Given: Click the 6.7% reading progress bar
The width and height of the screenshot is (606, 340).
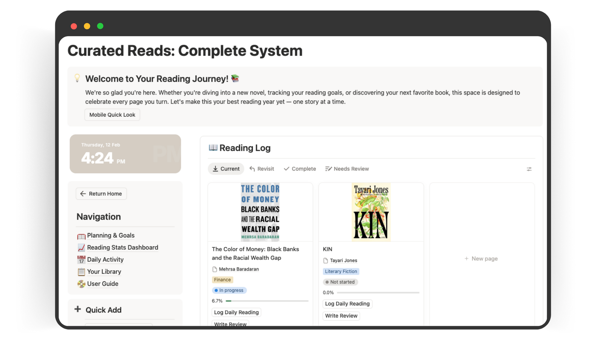Looking at the screenshot, I should pyautogui.click(x=267, y=301).
